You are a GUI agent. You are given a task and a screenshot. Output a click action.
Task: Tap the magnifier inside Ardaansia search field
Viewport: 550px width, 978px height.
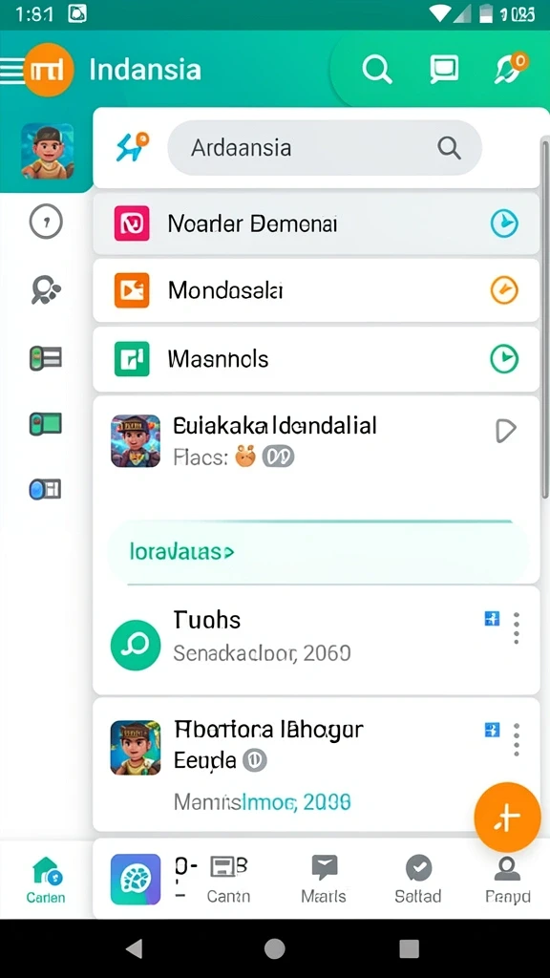[x=449, y=148]
